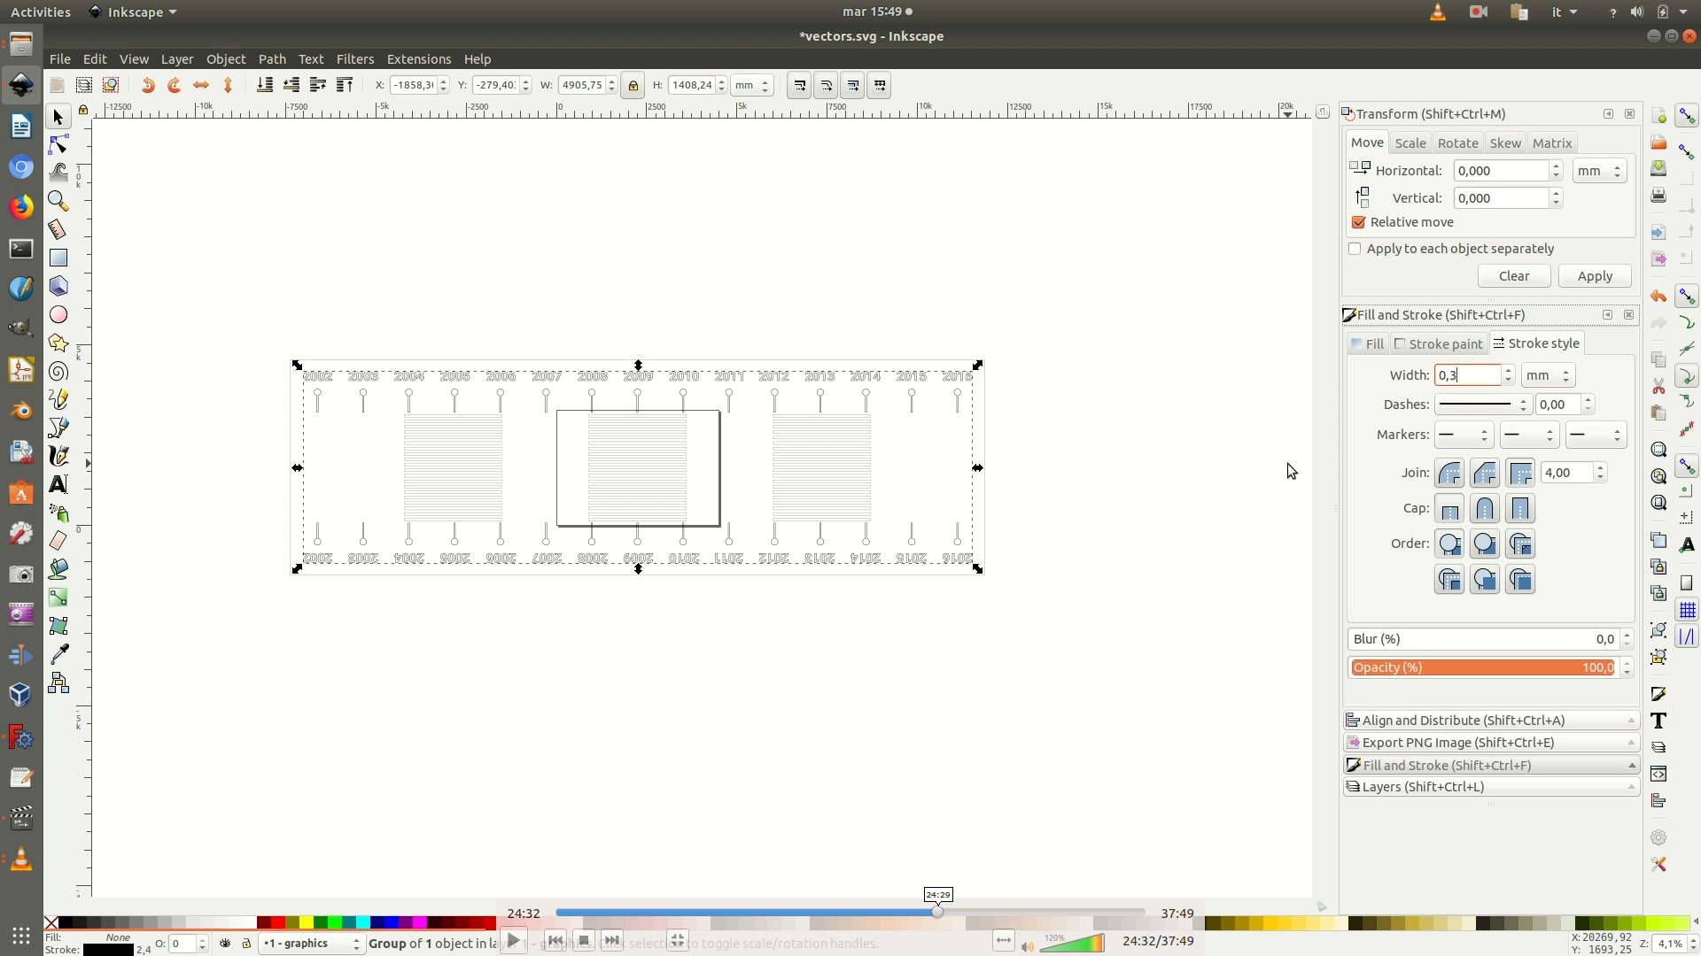Select the 3D Box tool
The image size is (1701, 956).
click(58, 286)
